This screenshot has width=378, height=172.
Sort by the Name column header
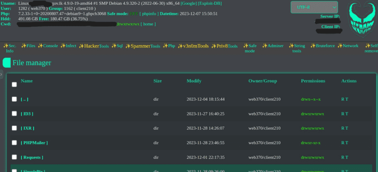(x=27, y=81)
